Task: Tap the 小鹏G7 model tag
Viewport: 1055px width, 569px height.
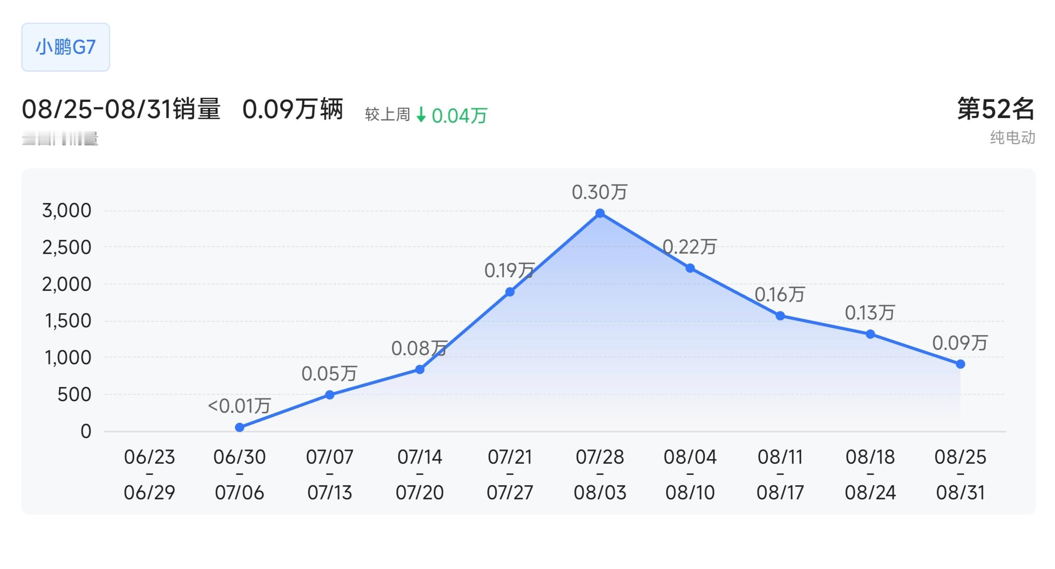Action: click(x=66, y=47)
